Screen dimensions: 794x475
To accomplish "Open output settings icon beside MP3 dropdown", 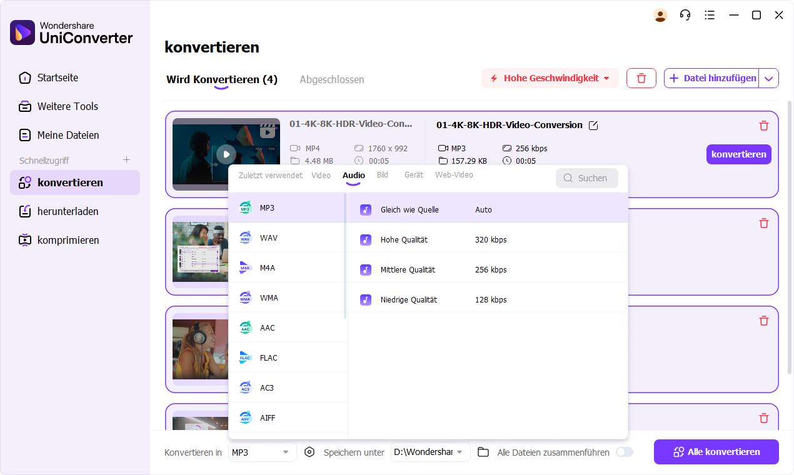I will point(309,452).
